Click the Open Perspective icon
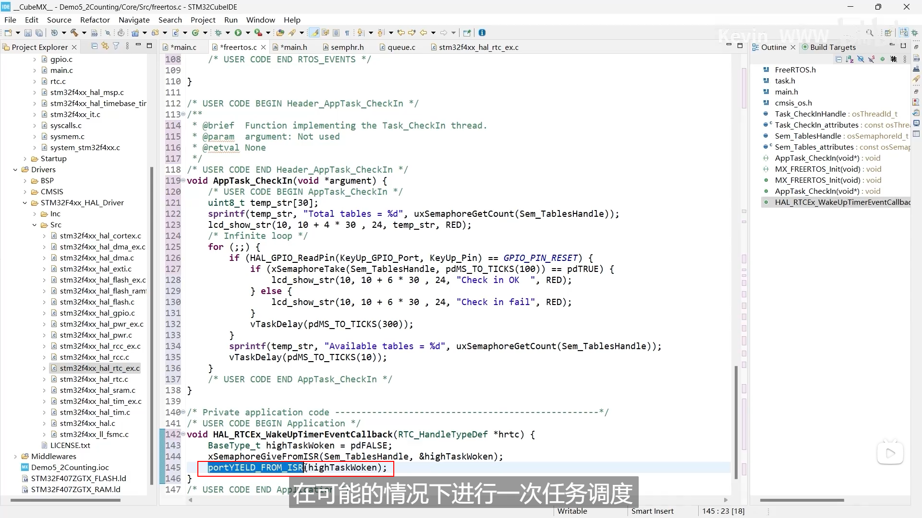The height and width of the screenshot is (518, 922). [x=888, y=33]
